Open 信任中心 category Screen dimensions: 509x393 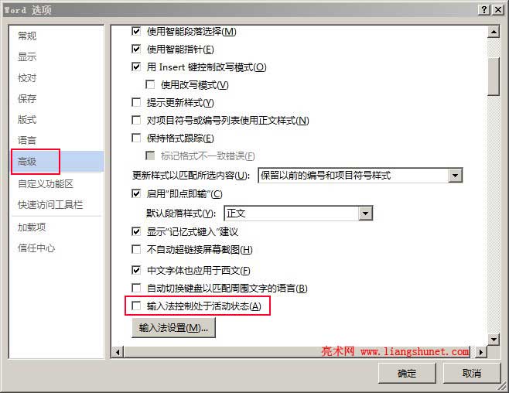pos(36,248)
